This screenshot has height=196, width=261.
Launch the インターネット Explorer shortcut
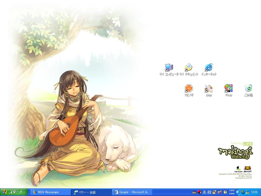[209, 70]
